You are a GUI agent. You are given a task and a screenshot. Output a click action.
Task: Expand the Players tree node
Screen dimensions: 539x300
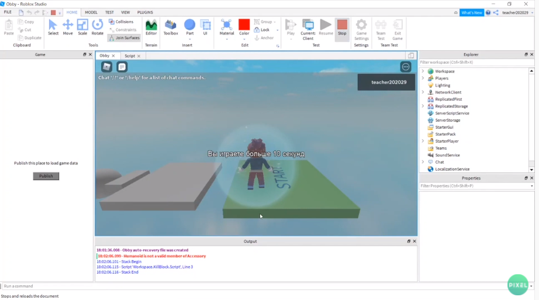pyautogui.click(x=423, y=78)
